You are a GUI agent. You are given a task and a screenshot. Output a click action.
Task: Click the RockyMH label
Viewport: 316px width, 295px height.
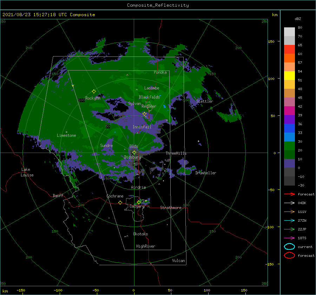coord(93,98)
